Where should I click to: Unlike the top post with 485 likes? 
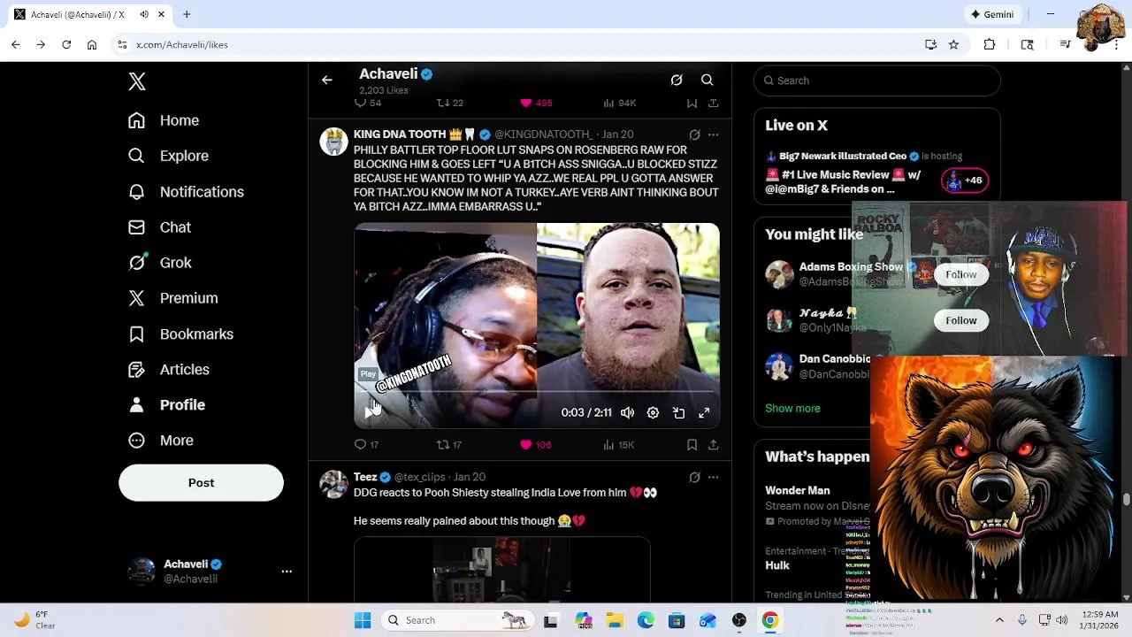tap(535, 103)
